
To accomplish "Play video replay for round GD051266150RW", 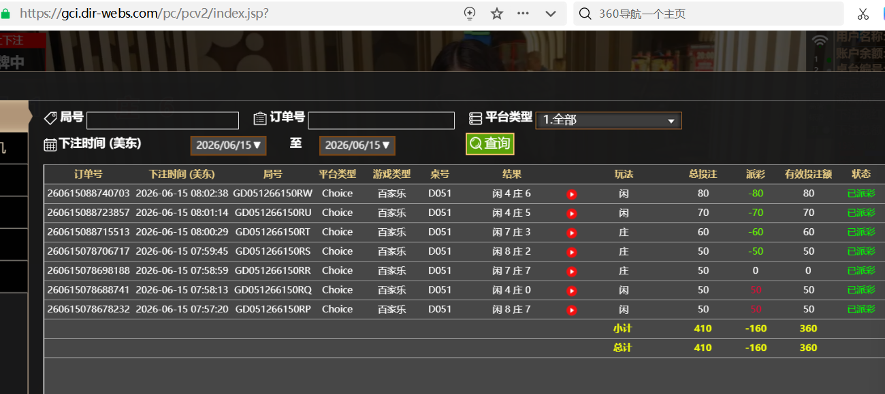I will click(572, 194).
